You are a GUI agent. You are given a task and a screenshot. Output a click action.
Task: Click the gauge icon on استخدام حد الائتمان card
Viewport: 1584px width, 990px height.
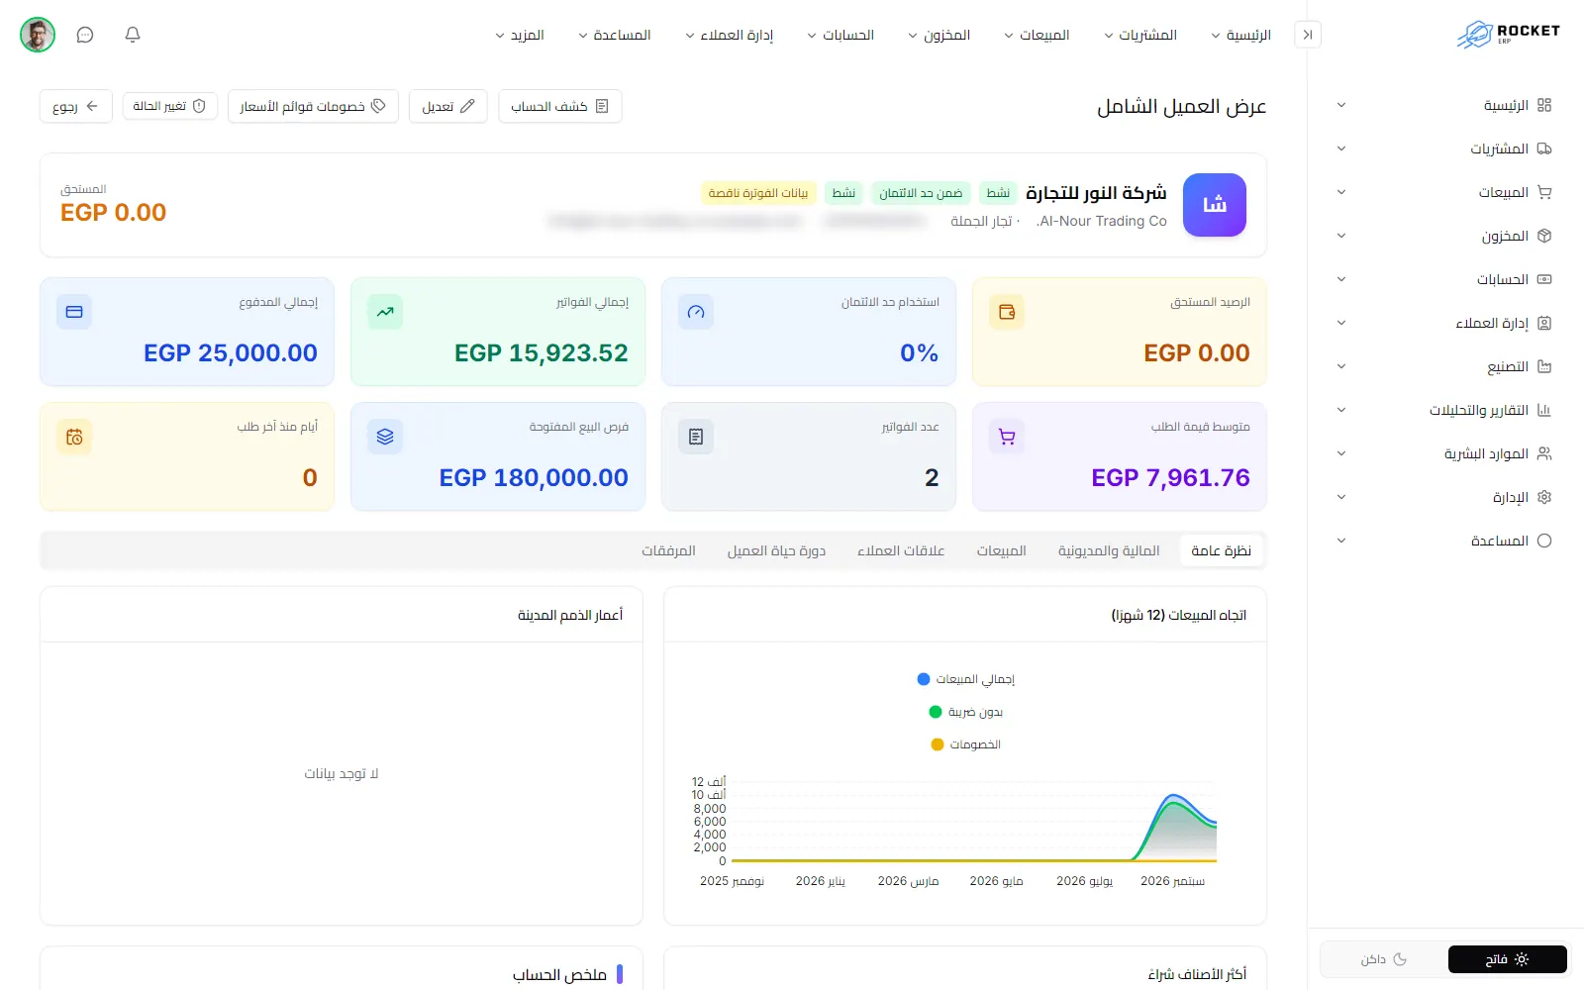click(696, 312)
